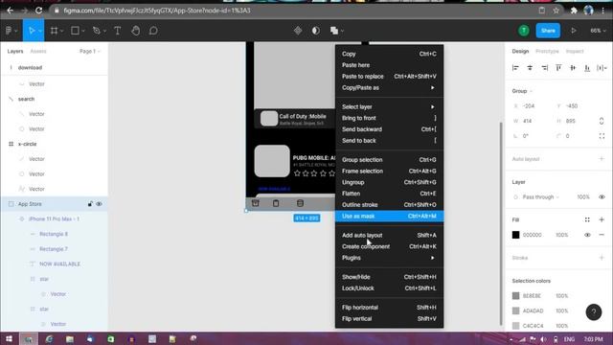Click the Constrain proportions icon

pyautogui.click(x=602, y=122)
